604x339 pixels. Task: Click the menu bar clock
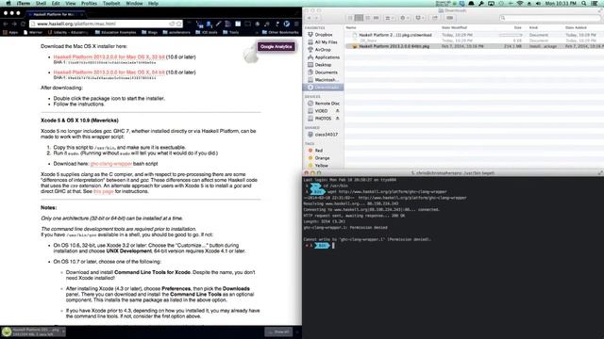561,3
